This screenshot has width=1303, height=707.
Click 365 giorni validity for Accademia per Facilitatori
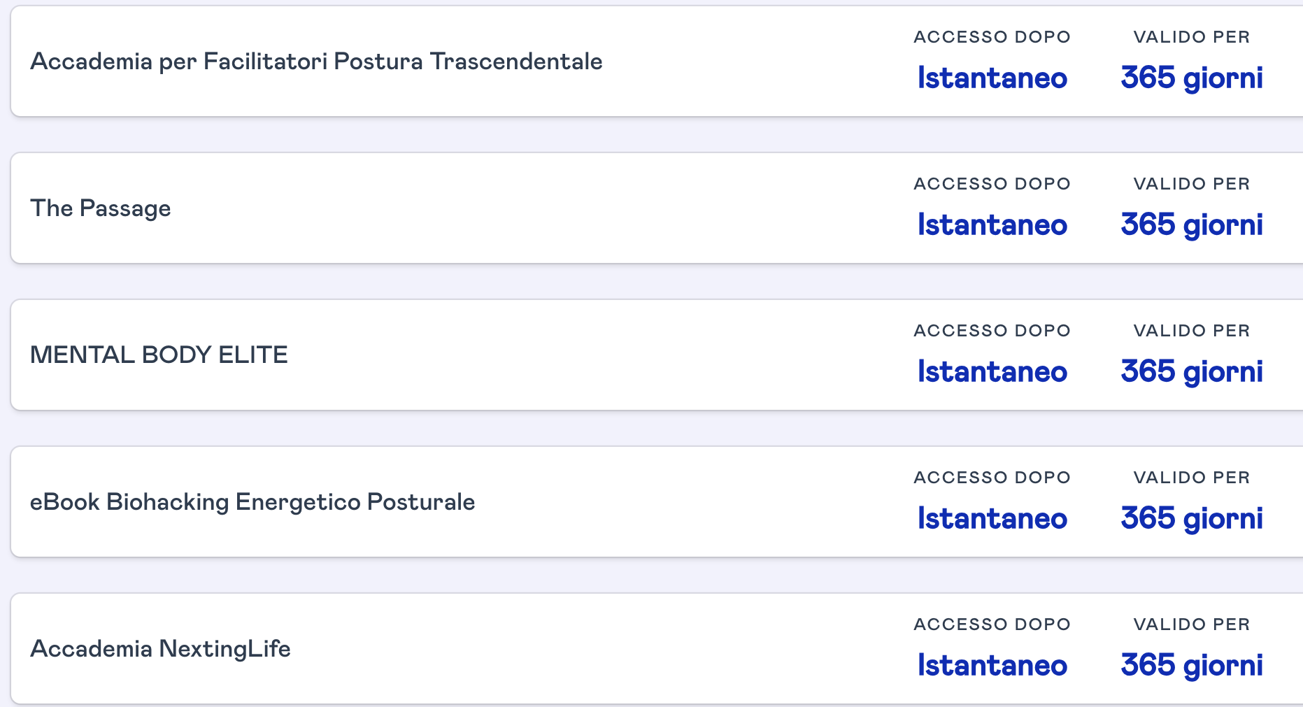[1192, 78]
